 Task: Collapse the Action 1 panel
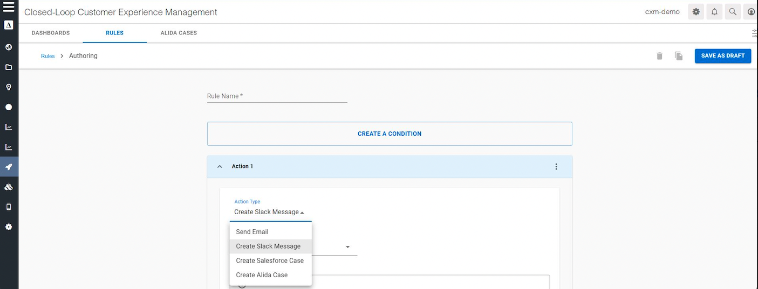pos(220,167)
